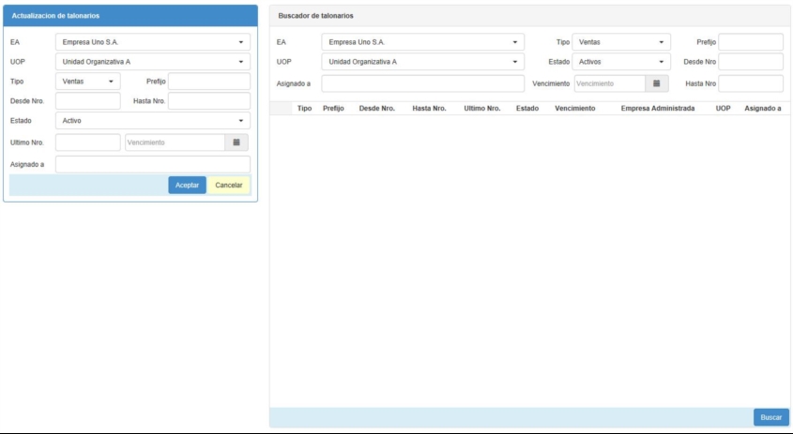
Task: Focus the Asignado a field in Buscador
Action: [422, 83]
